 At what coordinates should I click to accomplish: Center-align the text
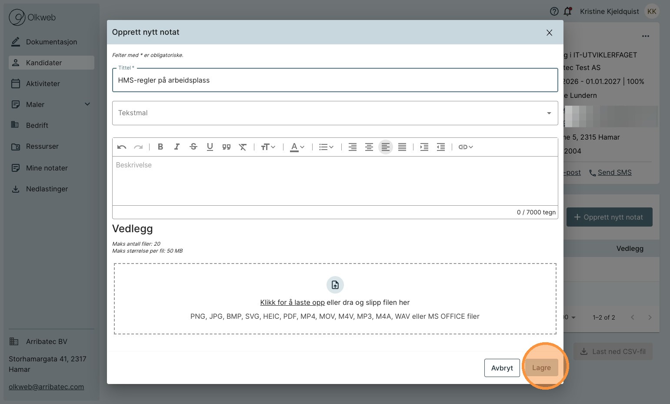coord(369,147)
